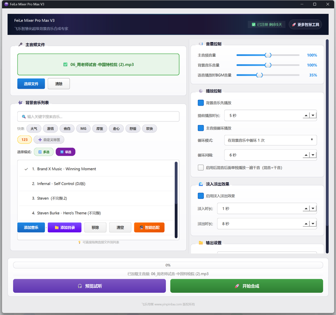Viewport: 336px width, 315px height.
Task: Decrease 淡出时长 with down arrow
Action: tap(313, 224)
